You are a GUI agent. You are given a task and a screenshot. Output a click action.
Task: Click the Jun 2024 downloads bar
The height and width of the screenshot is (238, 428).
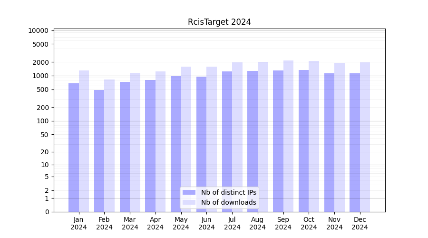pos(212,139)
